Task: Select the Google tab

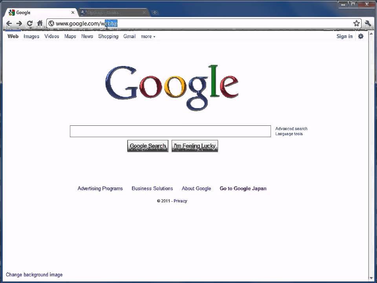Action: pos(41,13)
